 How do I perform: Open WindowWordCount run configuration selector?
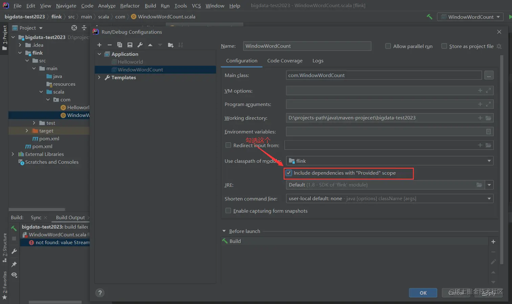click(470, 17)
